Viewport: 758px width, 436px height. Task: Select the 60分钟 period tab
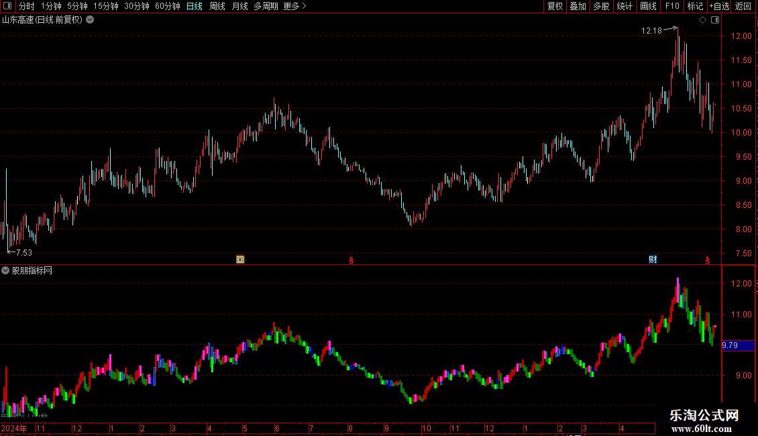pos(167,6)
